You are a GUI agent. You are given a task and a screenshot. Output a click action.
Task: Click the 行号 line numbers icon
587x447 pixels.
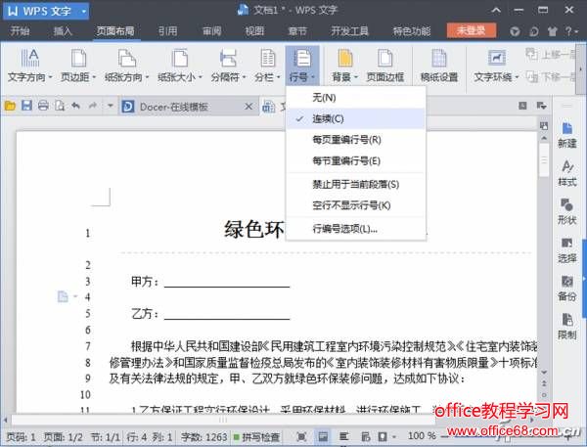point(302,59)
